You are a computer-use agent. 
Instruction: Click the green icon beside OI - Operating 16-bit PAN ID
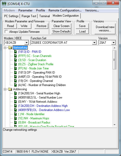coord(15,77)
